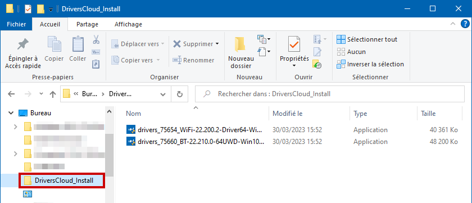The width and height of the screenshot is (472, 203).
Task: Collapse the Bureau tree node
Action: (x=11, y=113)
